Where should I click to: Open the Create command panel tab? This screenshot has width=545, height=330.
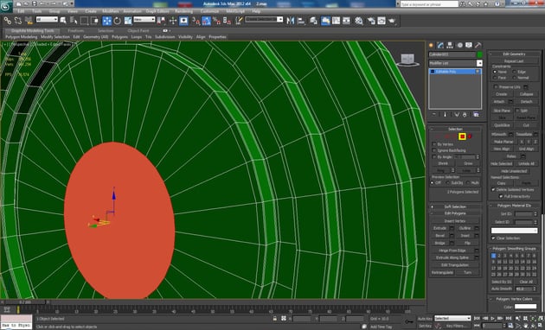pos(432,45)
